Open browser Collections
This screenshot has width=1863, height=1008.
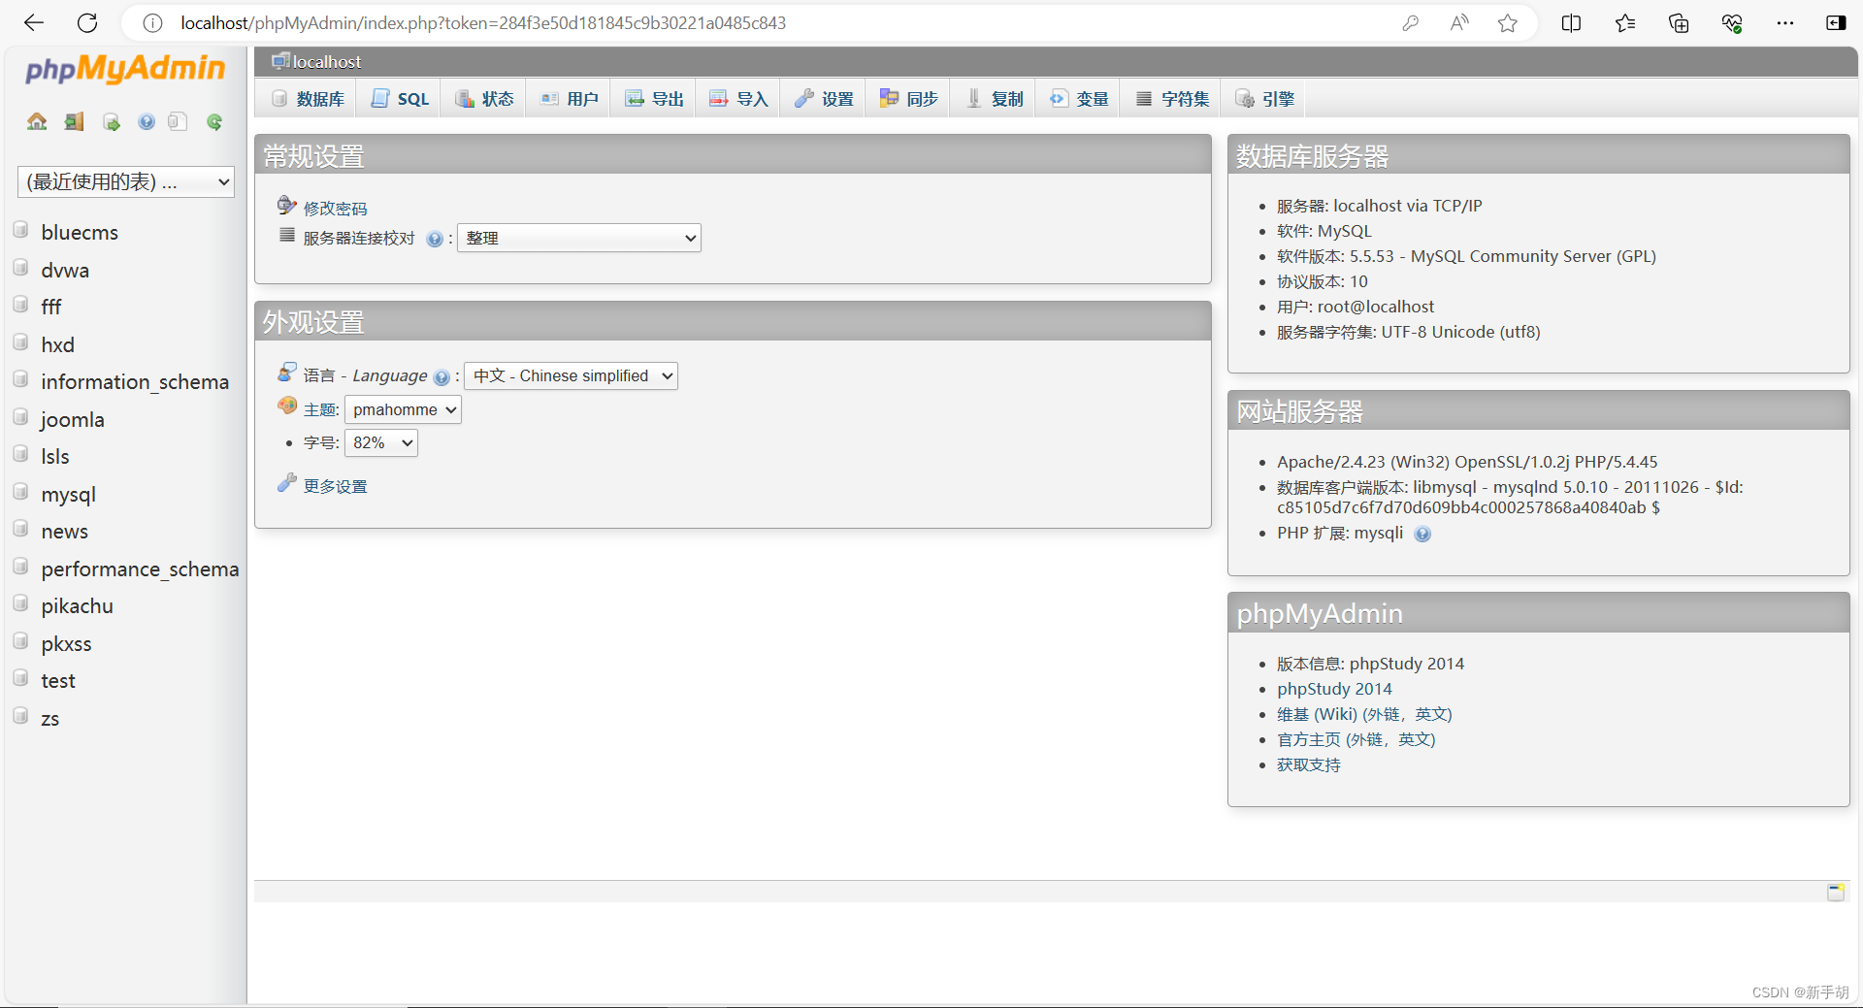tap(1679, 22)
